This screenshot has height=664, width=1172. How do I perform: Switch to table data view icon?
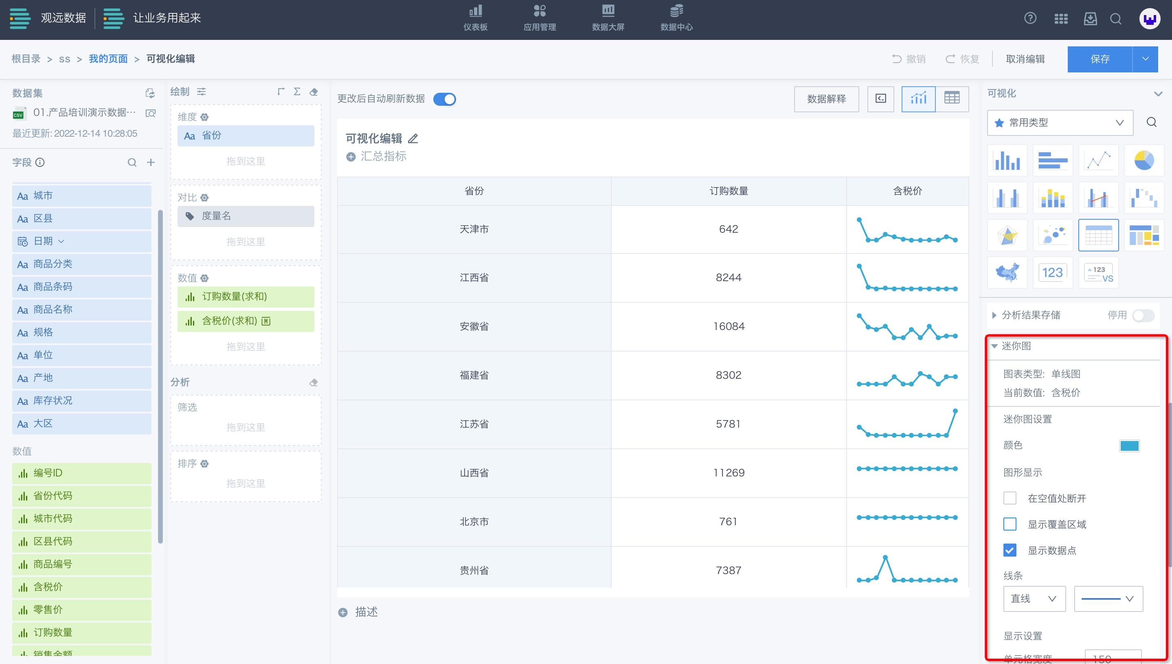point(952,98)
